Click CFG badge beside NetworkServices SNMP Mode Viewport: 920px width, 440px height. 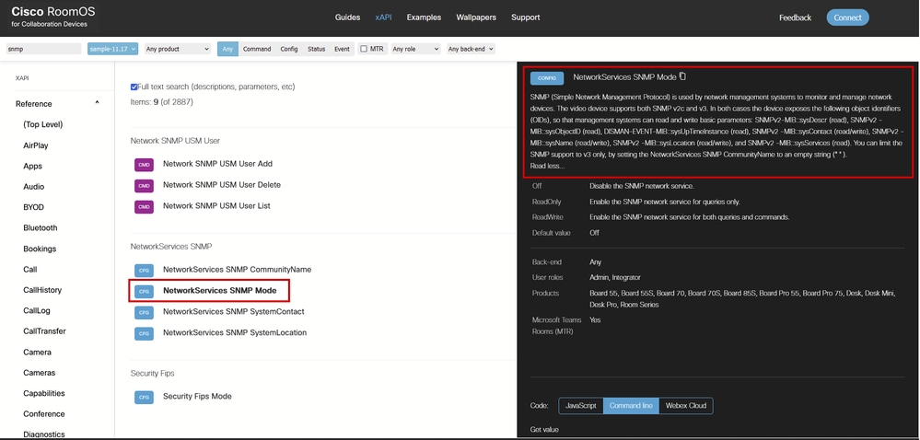click(x=144, y=292)
